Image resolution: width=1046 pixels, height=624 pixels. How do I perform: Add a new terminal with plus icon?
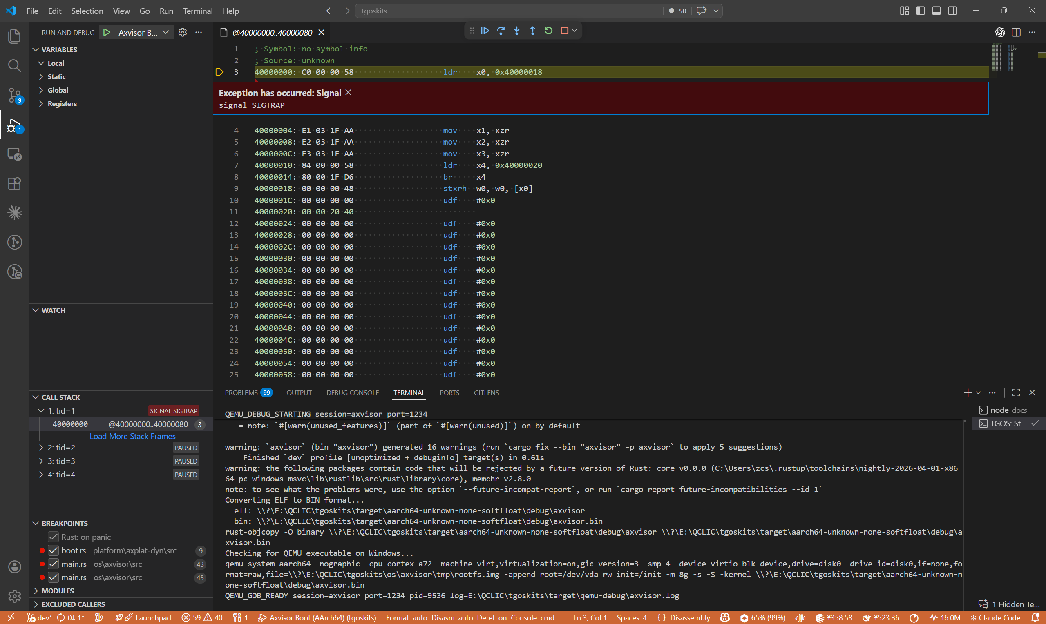[x=968, y=392]
